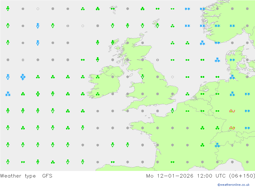Click the 'Weather type GFS' map title
The height and width of the screenshot is (187, 255).
26,176
